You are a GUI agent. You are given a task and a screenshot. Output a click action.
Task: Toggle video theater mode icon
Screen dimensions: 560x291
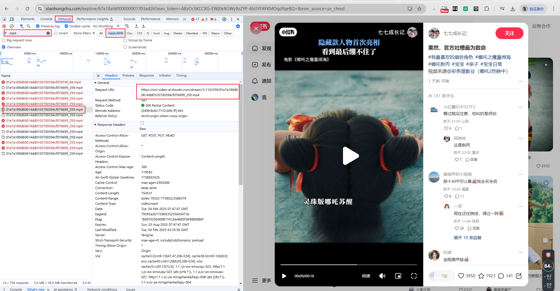[x=398, y=276]
